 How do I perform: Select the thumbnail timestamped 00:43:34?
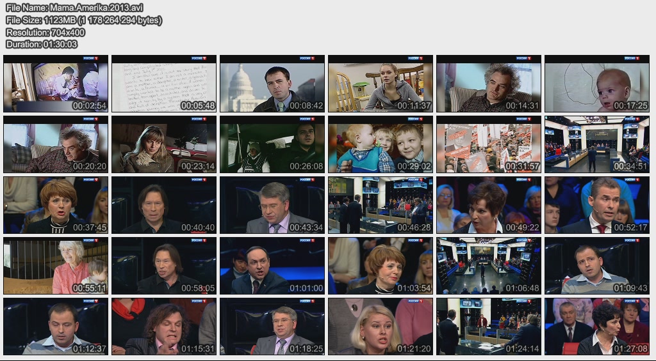(272, 205)
